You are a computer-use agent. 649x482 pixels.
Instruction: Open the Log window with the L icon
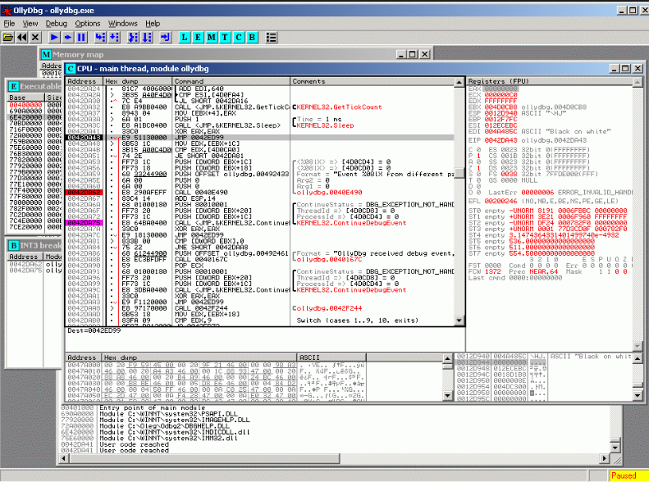click(x=185, y=38)
